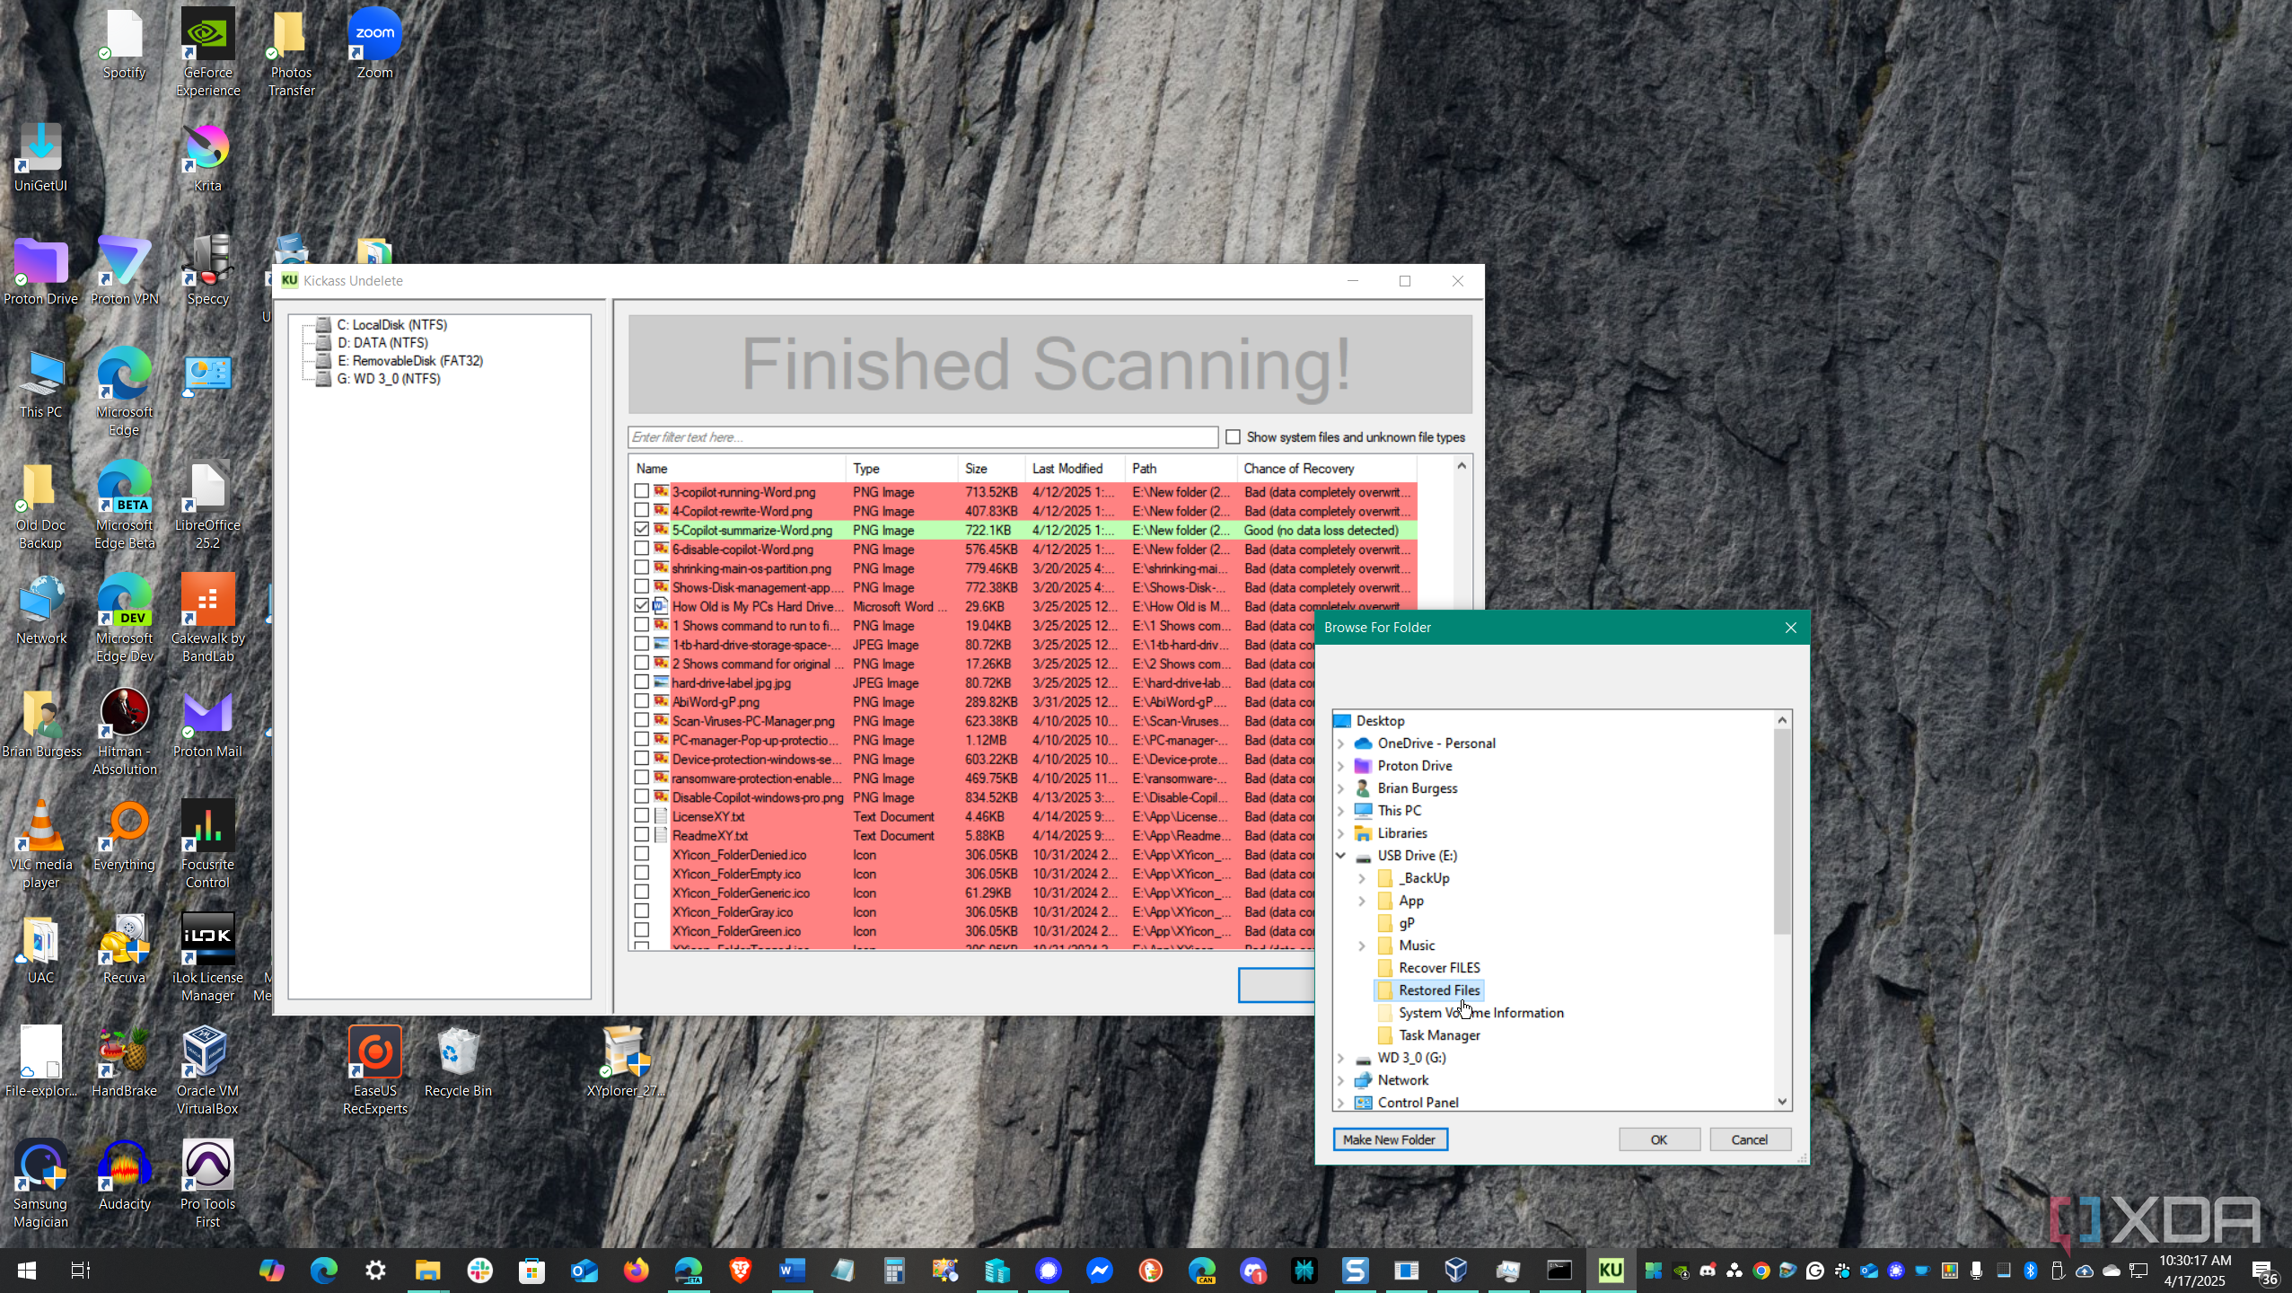The height and width of the screenshot is (1293, 2292).
Task: Open the VLC media player desktop icon
Action: pos(40,843)
